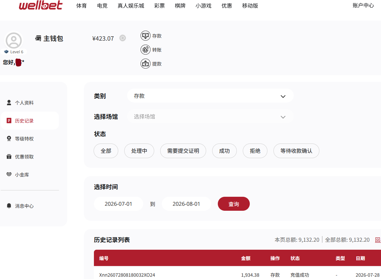The width and height of the screenshot is (381, 279).
Task: Click the withdrawal (提款) icon
Action: pyautogui.click(x=145, y=64)
